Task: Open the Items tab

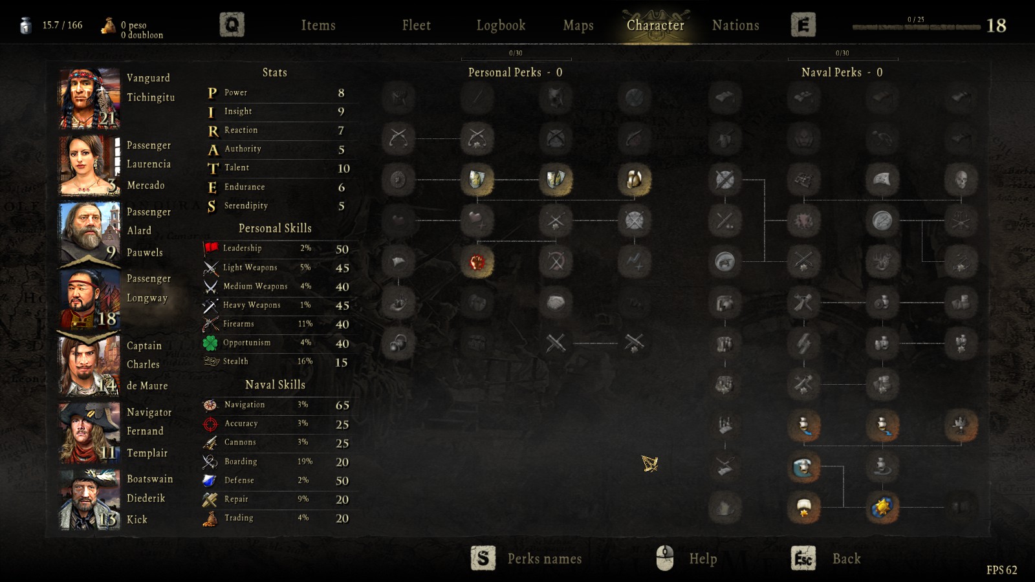Action: (x=318, y=25)
